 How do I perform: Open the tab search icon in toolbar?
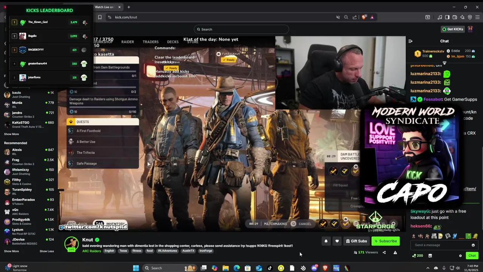428,17
